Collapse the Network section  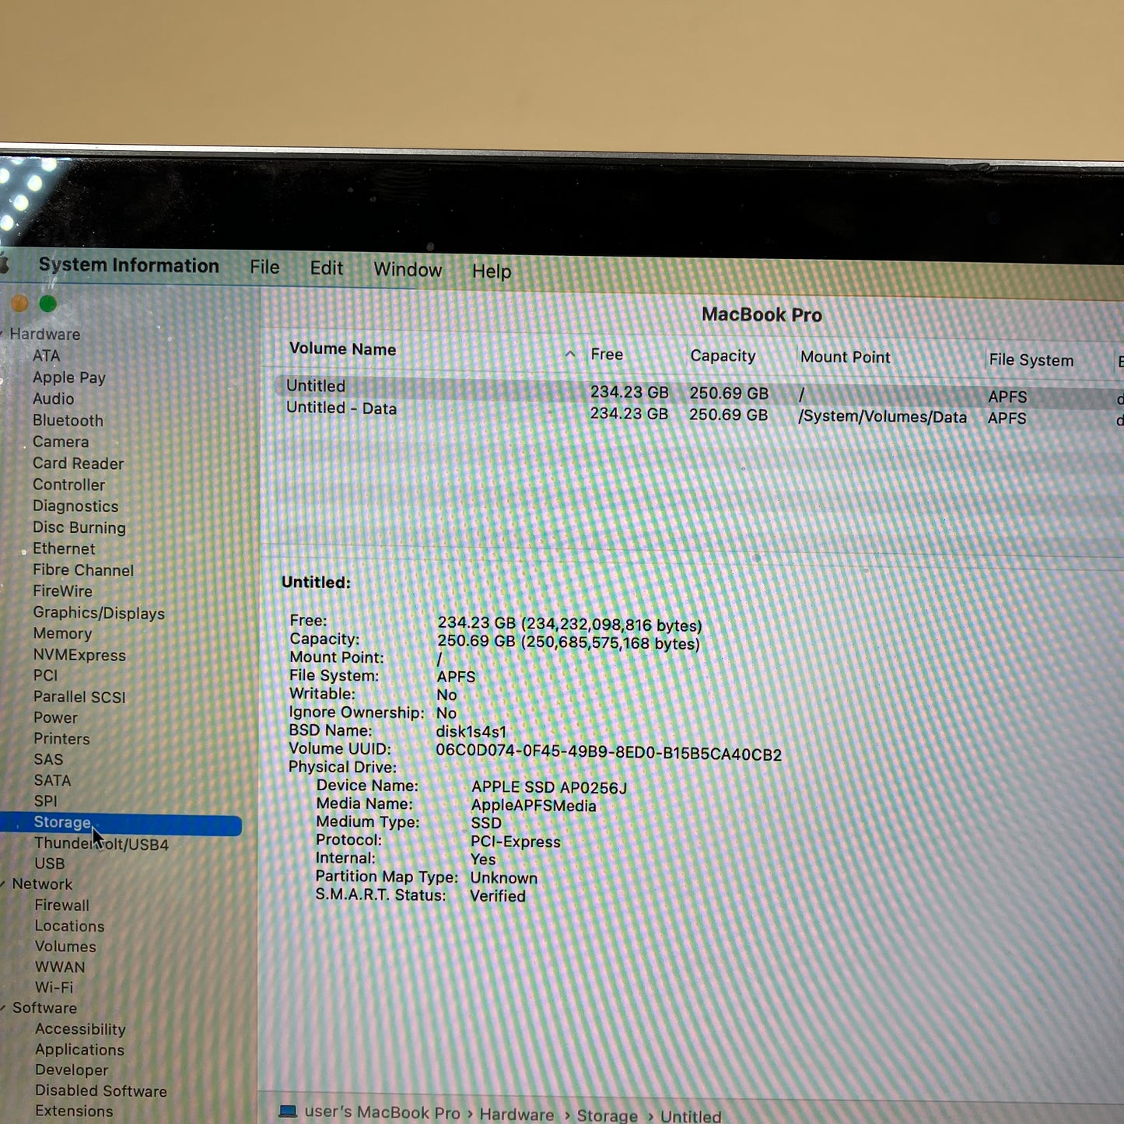point(4,884)
